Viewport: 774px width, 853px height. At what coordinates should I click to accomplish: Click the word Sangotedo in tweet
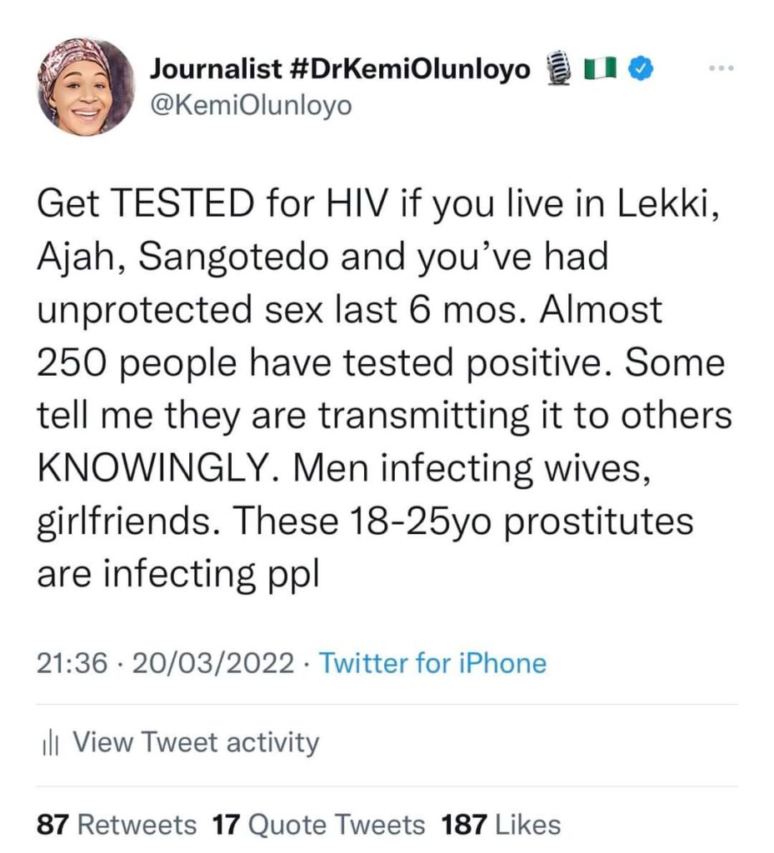click(234, 257)
